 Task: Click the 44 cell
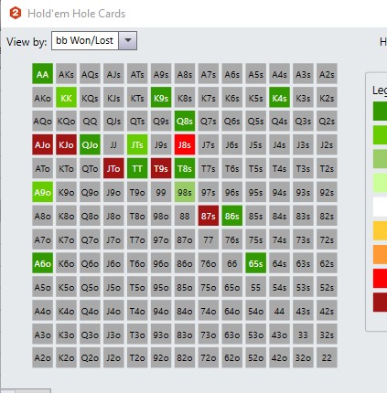coord(279,311)
